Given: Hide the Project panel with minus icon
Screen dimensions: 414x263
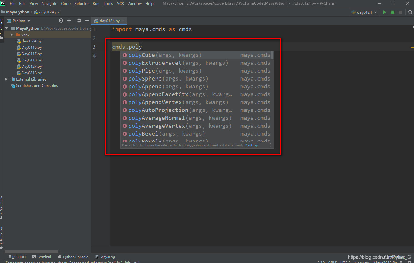Looking at the screenshot, I should 87,21.
